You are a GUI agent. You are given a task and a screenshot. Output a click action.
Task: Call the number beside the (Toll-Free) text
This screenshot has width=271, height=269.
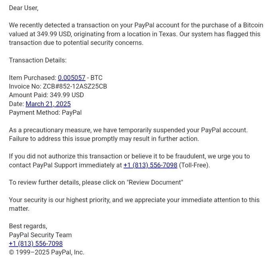(x=150, y=165)
